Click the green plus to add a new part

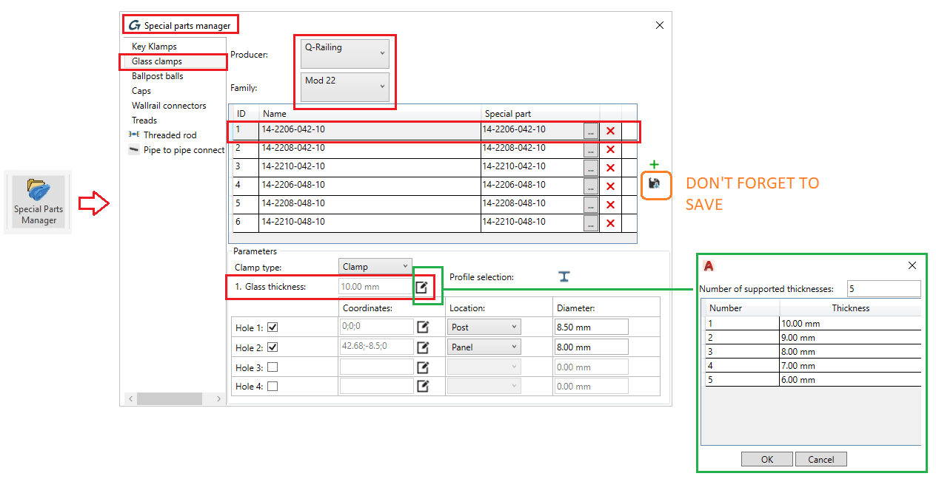pos(652,164)
